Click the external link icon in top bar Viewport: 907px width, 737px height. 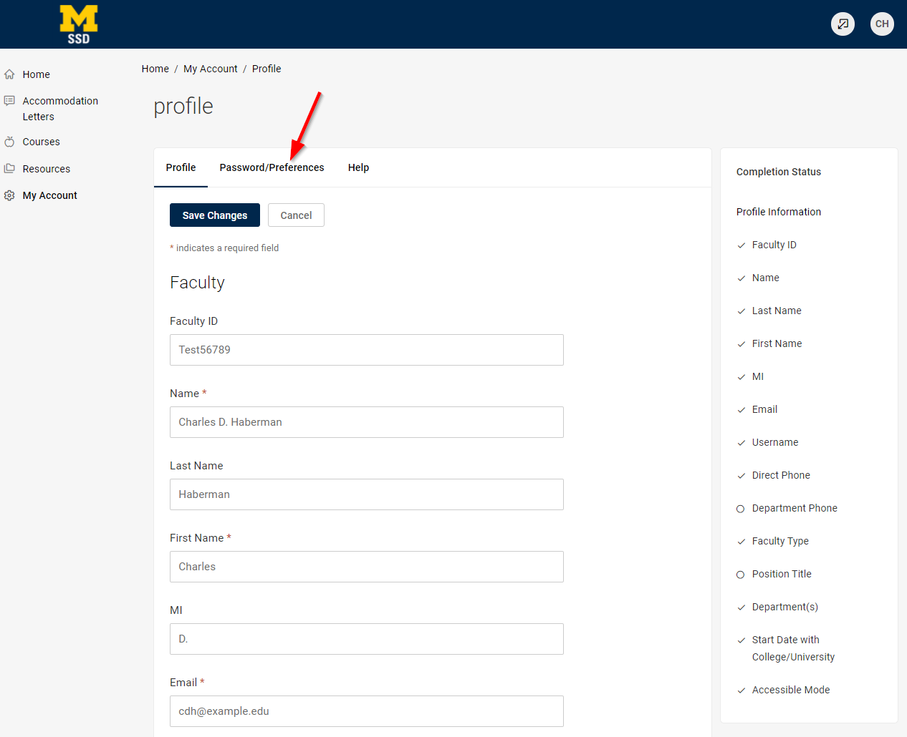pos(843,24)
